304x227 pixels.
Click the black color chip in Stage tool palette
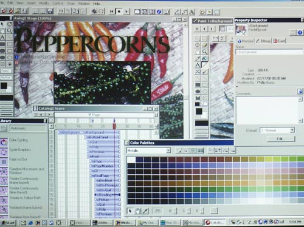point(4,86)
